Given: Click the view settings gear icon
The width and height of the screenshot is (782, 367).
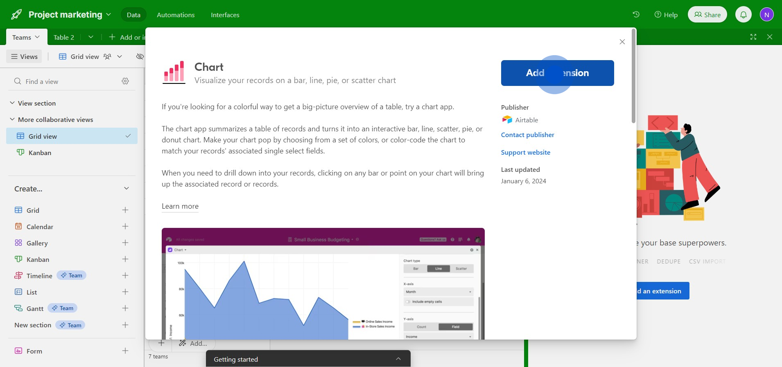Looking at the screenshot, I should pos(125,81).
